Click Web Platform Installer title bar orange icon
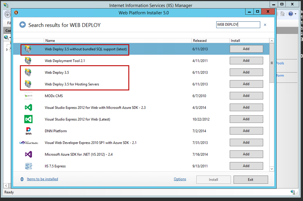303x201 pixels. 16,12
